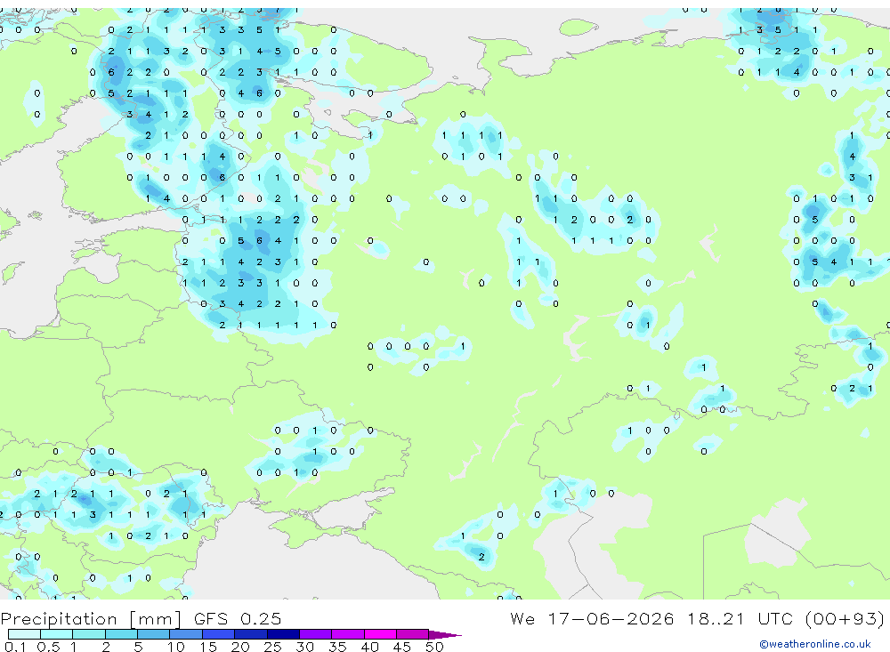Image resolution: width=890 pixels, height=652 pixels.
Task: Select the "10" legend scale label
Action: click(176, 647)
